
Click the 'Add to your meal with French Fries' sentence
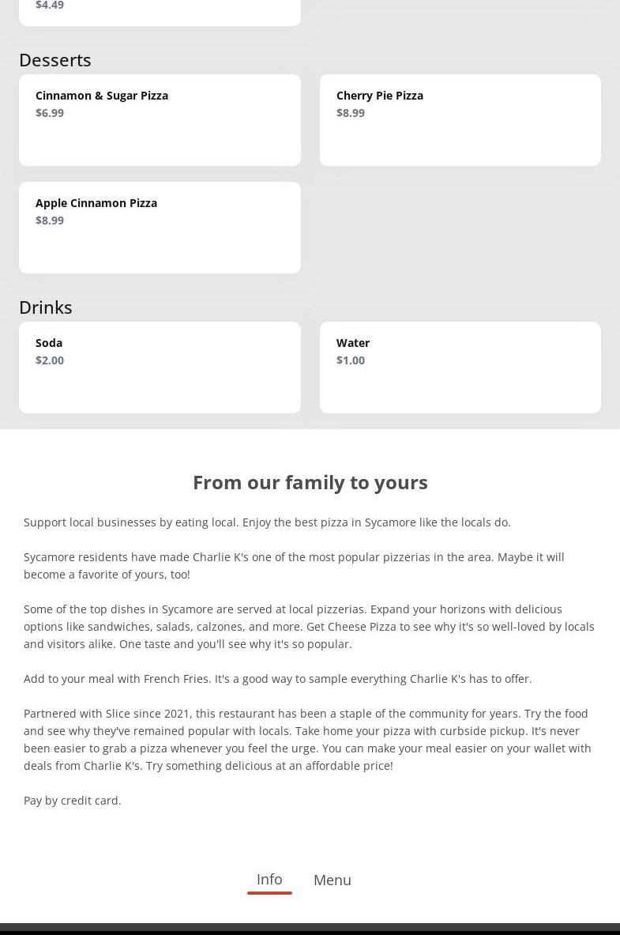[x=278, y=679]
